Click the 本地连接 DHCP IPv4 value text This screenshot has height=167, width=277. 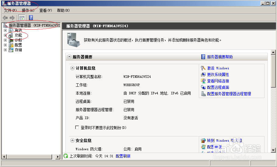pyautogui.click(x=157, y=93)
